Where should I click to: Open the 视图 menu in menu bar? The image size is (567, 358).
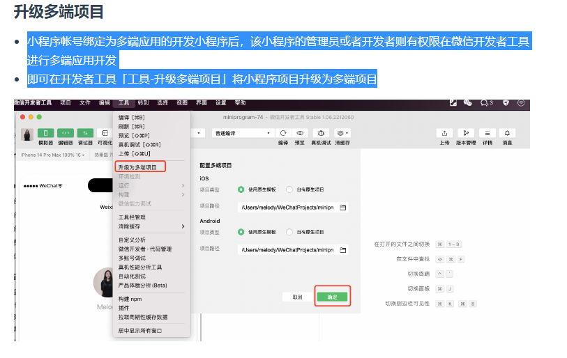point(182,103)
